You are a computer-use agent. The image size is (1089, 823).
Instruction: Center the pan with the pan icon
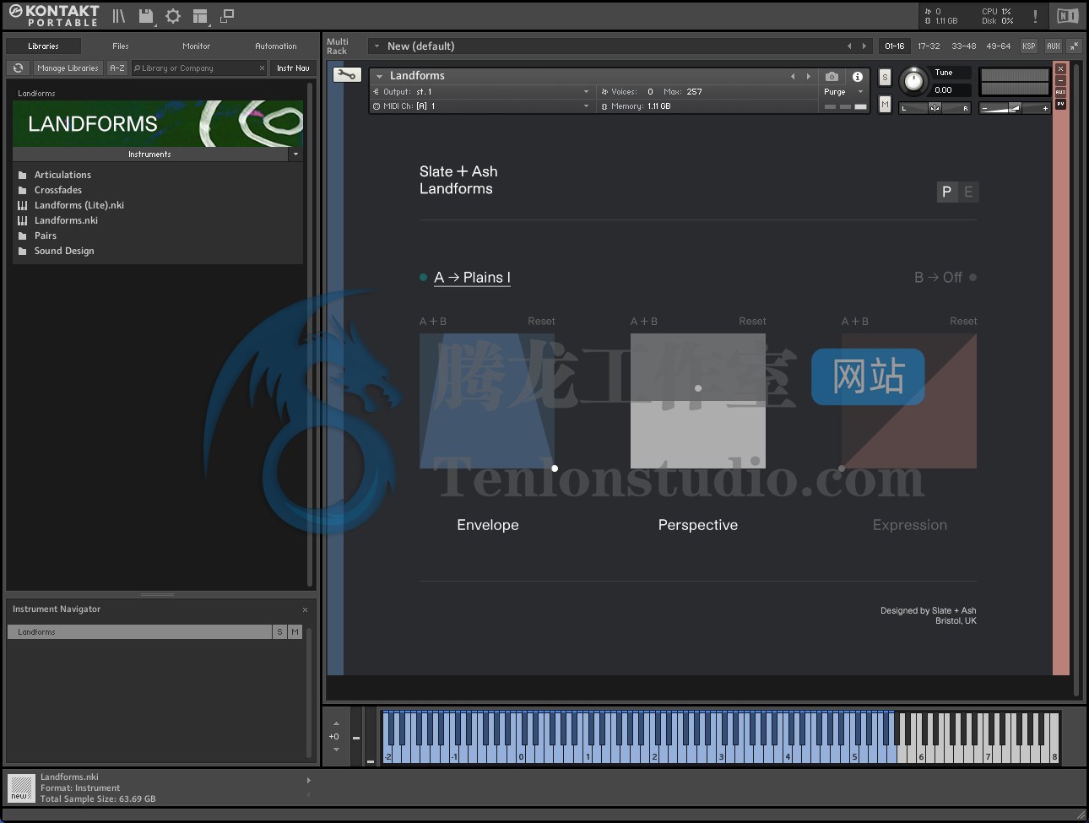(x=935, y=108)
